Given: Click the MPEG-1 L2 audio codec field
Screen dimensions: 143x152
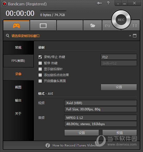Looking at the screenshot, I should point(101,118).
